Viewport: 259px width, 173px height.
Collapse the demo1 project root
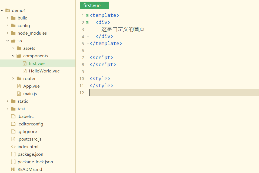2,11
